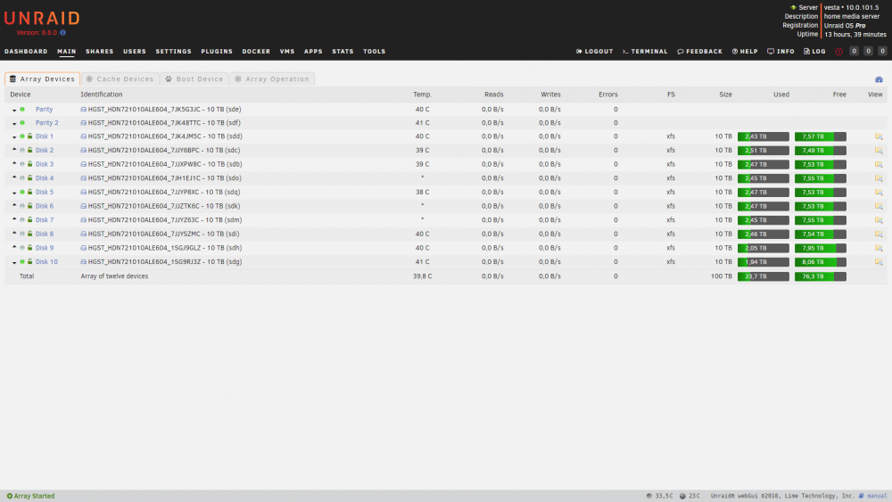Click the red alert notification icon
The image size is (892, 502).
(x=839, y=51)
